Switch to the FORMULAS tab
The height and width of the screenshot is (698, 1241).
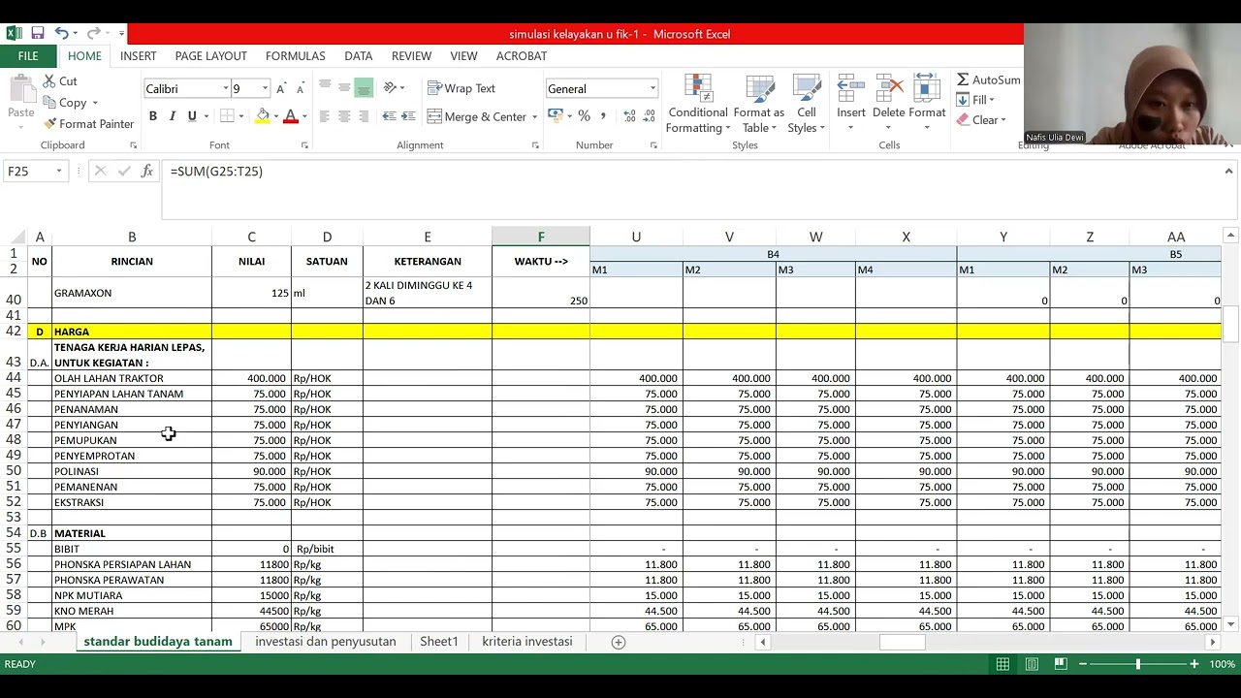296,56
